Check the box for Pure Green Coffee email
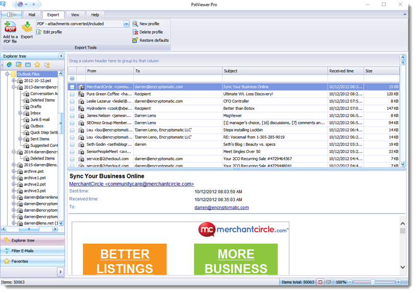 coord(72,94)
